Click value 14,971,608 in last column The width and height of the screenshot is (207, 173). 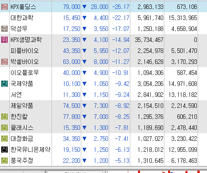point(183,84)
